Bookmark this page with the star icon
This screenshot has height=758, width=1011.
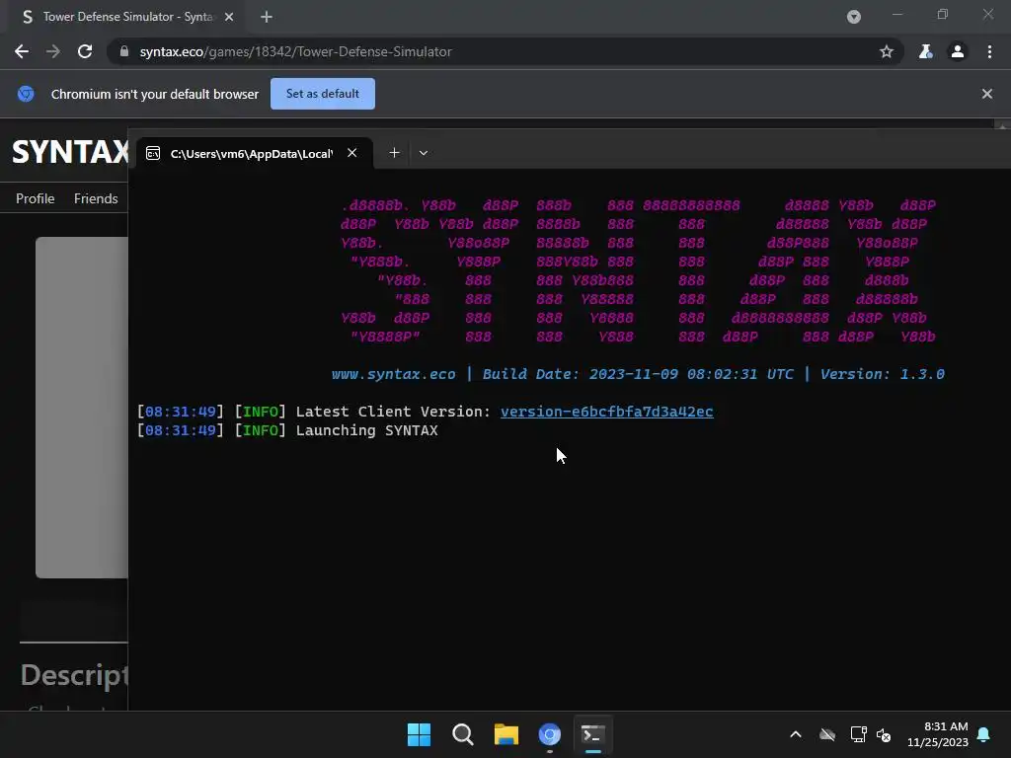887,51
